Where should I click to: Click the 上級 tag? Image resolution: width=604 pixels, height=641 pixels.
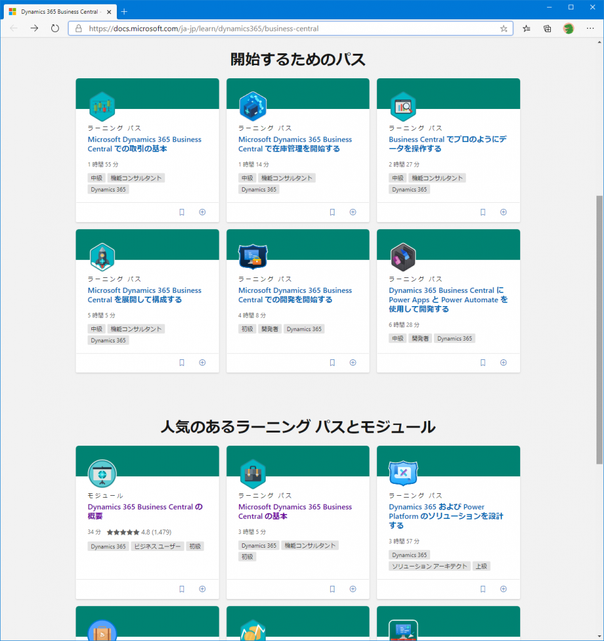481,566
